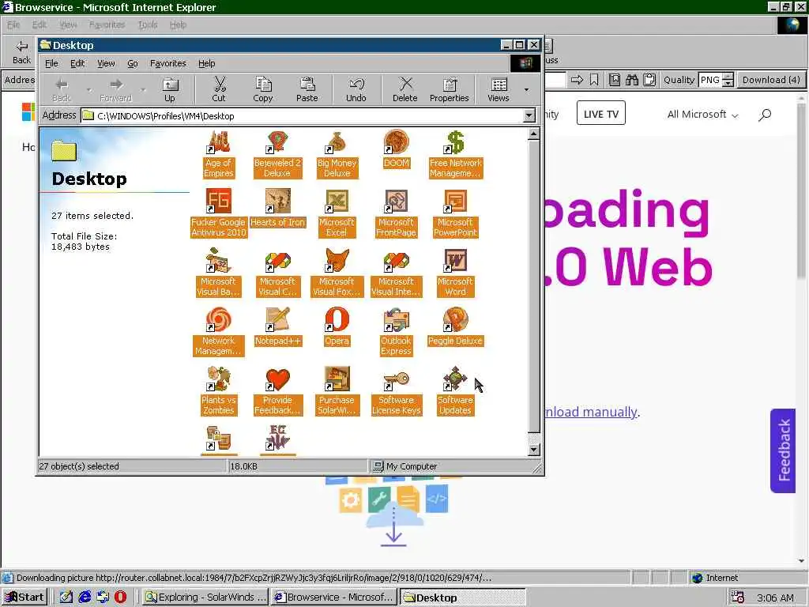Switch to Browservice taskbar button
The image size is (809, 607).
tap(334, 598)
